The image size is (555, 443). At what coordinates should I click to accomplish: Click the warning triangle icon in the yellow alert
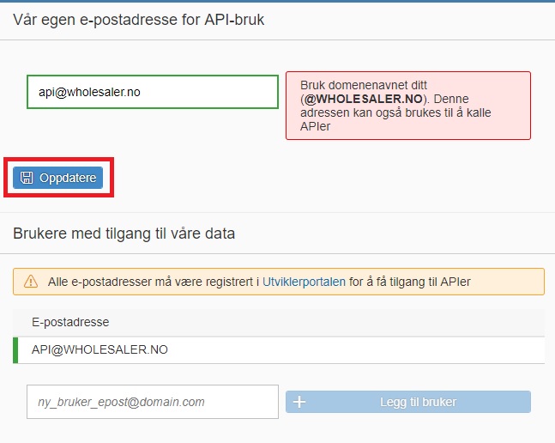tap(31, 281)
